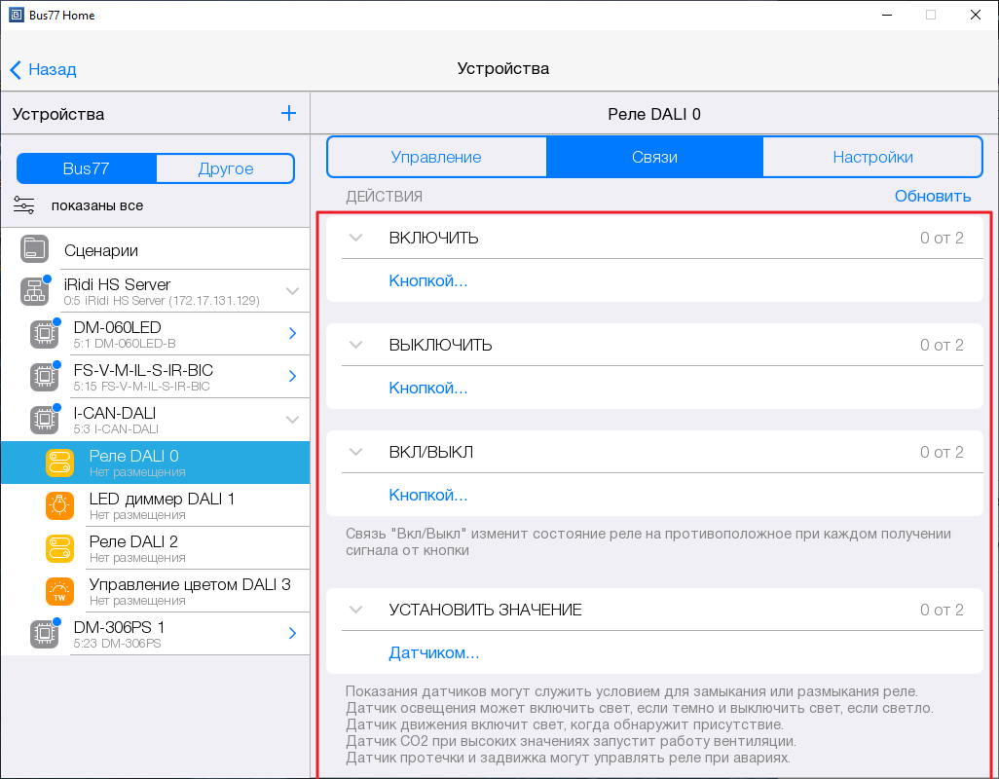Click the DM-060LED chip icon
Screen dimensions: 999x779
point(44,334)
